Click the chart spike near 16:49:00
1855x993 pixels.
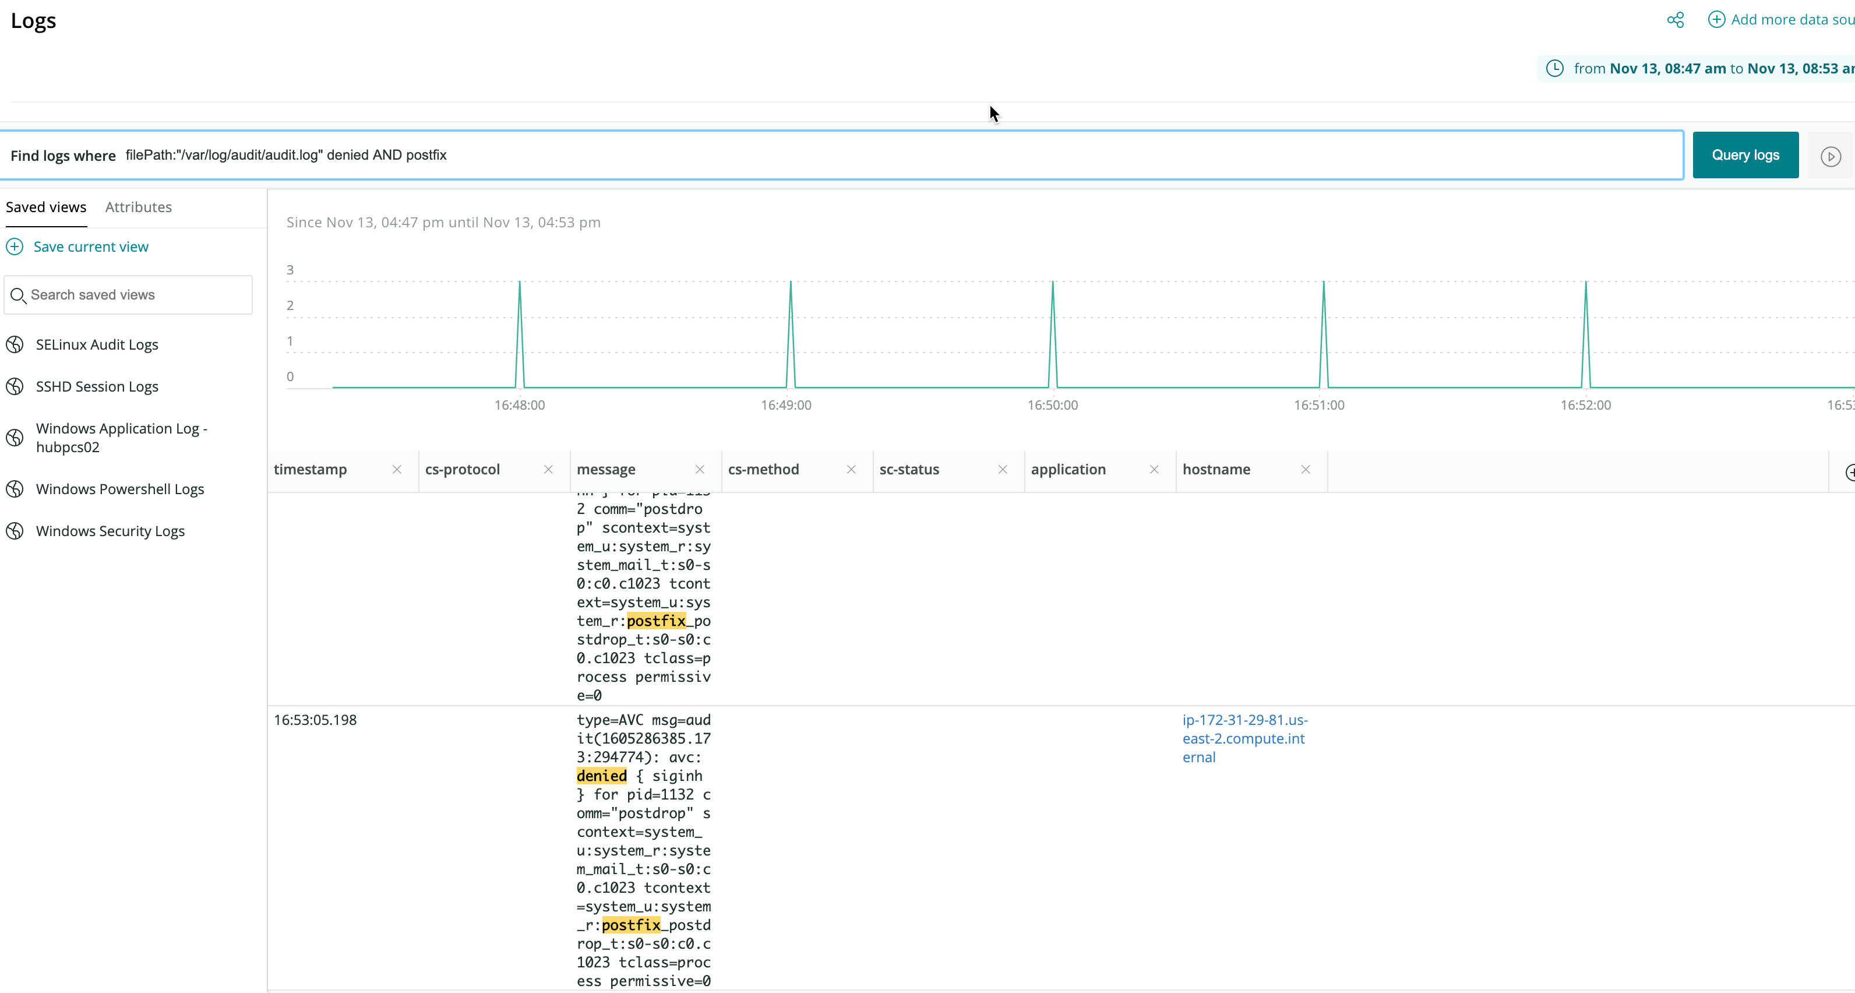(x=791, y=334)
